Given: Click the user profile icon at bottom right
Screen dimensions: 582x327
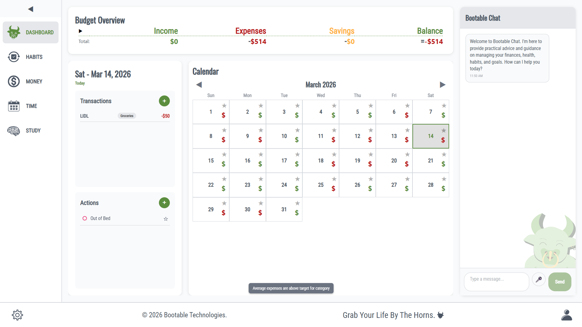Looking at the screenshot, I should (x=567, y=315).
